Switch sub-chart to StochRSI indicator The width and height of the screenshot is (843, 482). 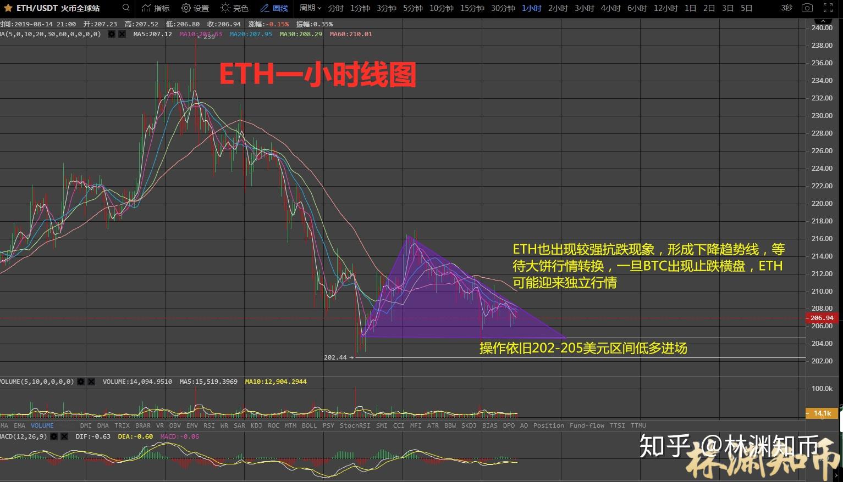(355, 425)
